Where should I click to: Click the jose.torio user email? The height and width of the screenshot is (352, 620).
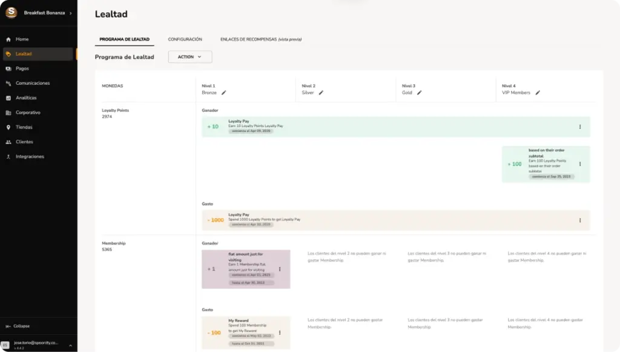click(36, 343)
